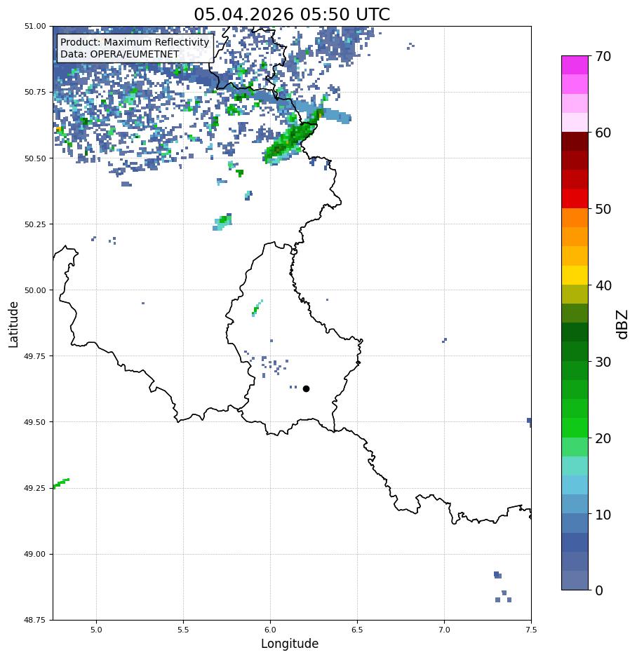Click the "Data: OPERA/EUMETNET" label
Viewport: 637px width, 657px height.
(x=119, y=54)
